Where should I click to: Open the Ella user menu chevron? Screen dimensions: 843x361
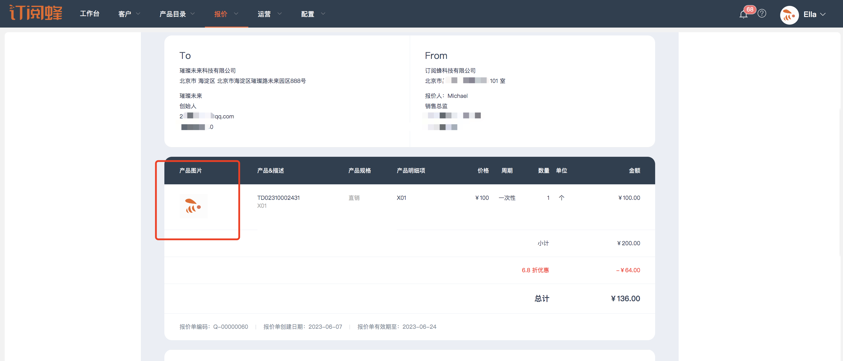click(823, 14)
